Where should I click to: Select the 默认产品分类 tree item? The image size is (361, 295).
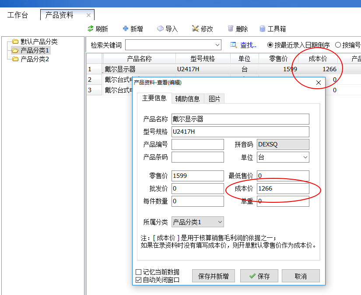tap(39, 42)
